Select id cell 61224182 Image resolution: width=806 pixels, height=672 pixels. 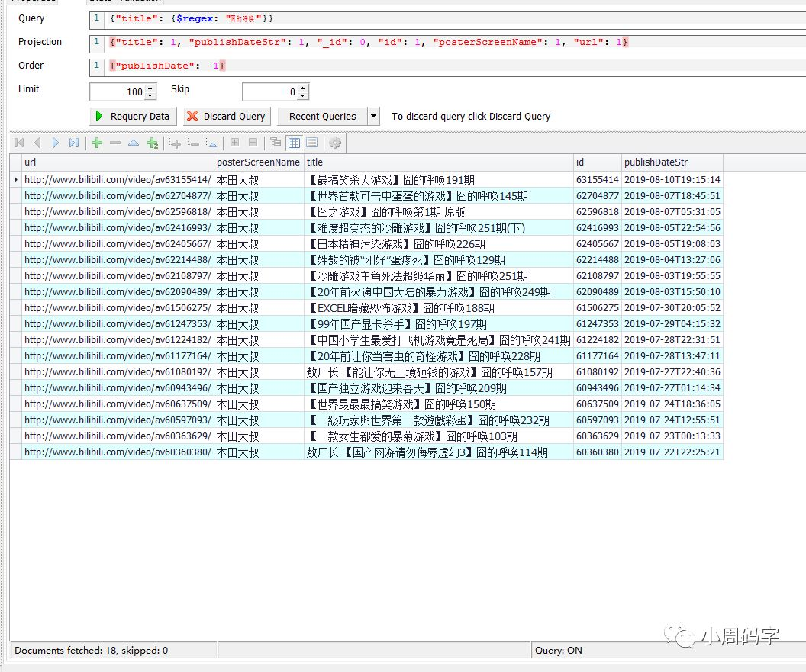[x=598, y=339]
